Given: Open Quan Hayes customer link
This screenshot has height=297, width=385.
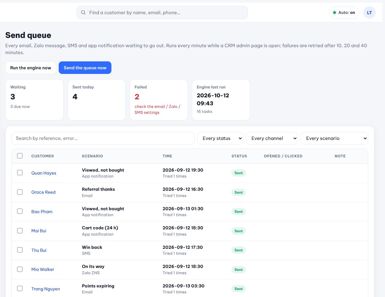Looking at the screenshot, I should pyautogui.click(x=44, y=173).
